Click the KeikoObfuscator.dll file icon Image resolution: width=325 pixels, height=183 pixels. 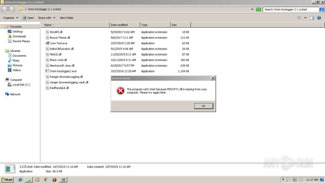pyautogui.click(x=47, y=49)
